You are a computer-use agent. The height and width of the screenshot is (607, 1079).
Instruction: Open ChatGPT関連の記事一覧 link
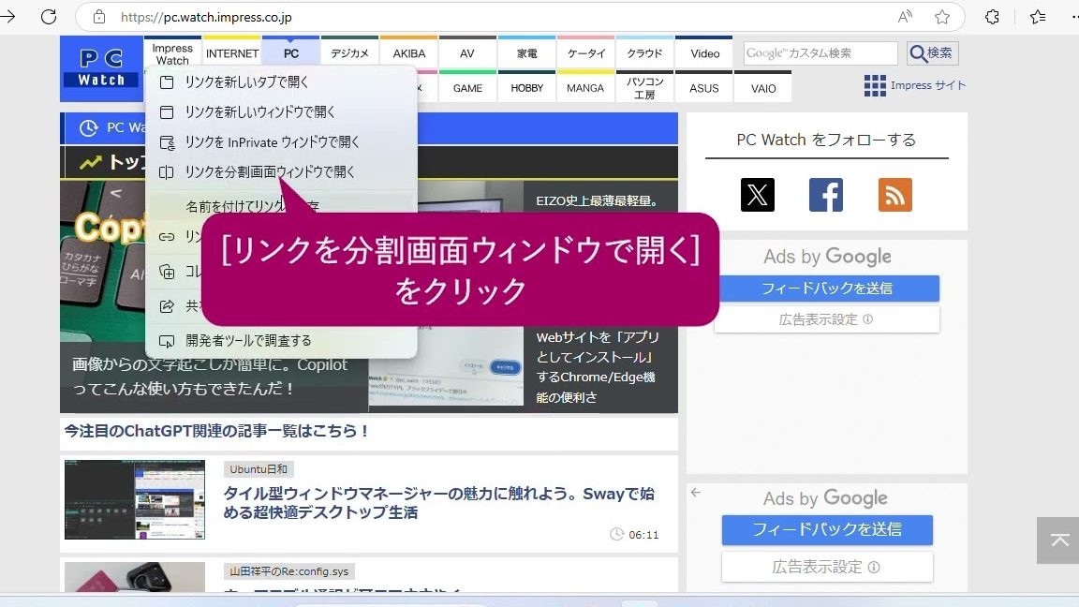point(216,431)
